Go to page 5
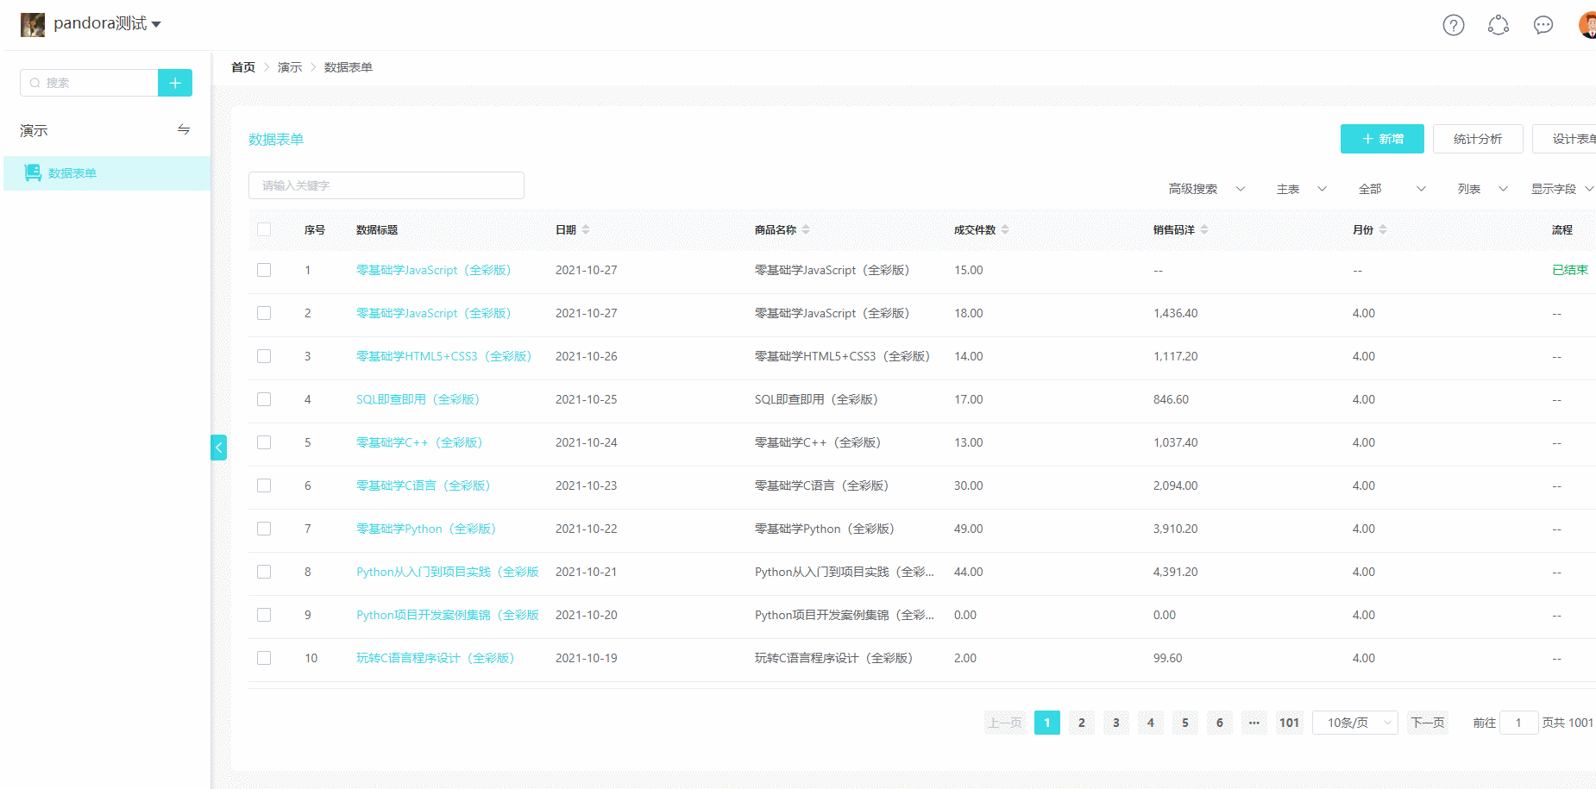The image size is (1596, 789). coord(1185,723)
